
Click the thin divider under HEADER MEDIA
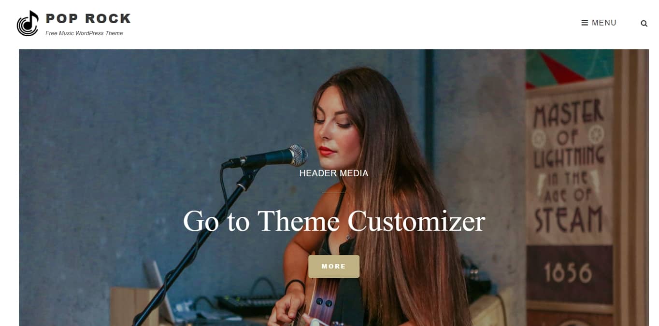point(334,193)
